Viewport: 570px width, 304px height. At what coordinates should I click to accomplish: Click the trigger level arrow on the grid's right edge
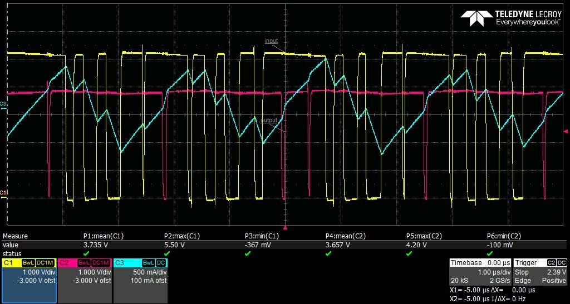566,131
